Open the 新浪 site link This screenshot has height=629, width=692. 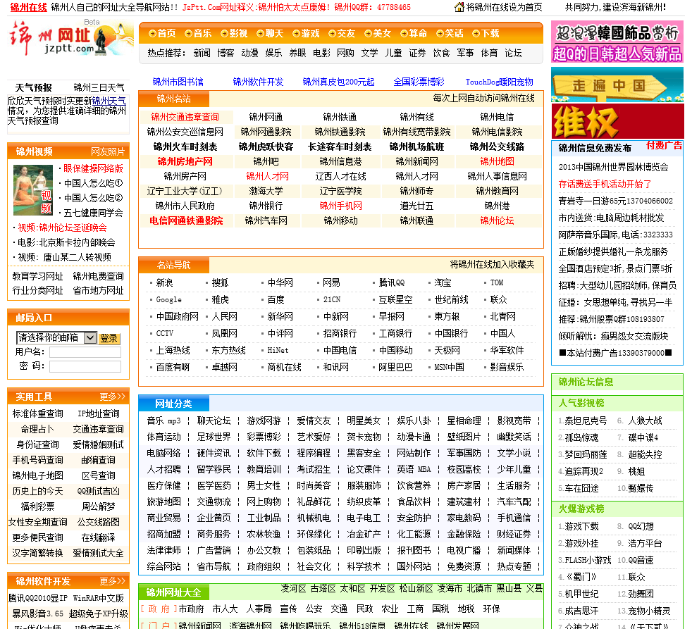pyautogui.click(x=165, y=282)
